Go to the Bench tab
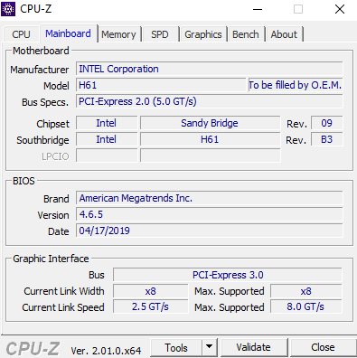This screenshot has height=358, width=357. coord(246,34)
